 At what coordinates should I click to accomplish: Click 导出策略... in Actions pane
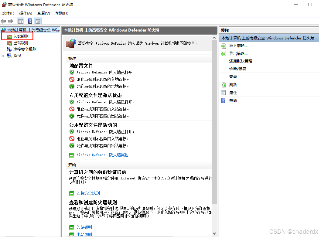coord(238,53)
